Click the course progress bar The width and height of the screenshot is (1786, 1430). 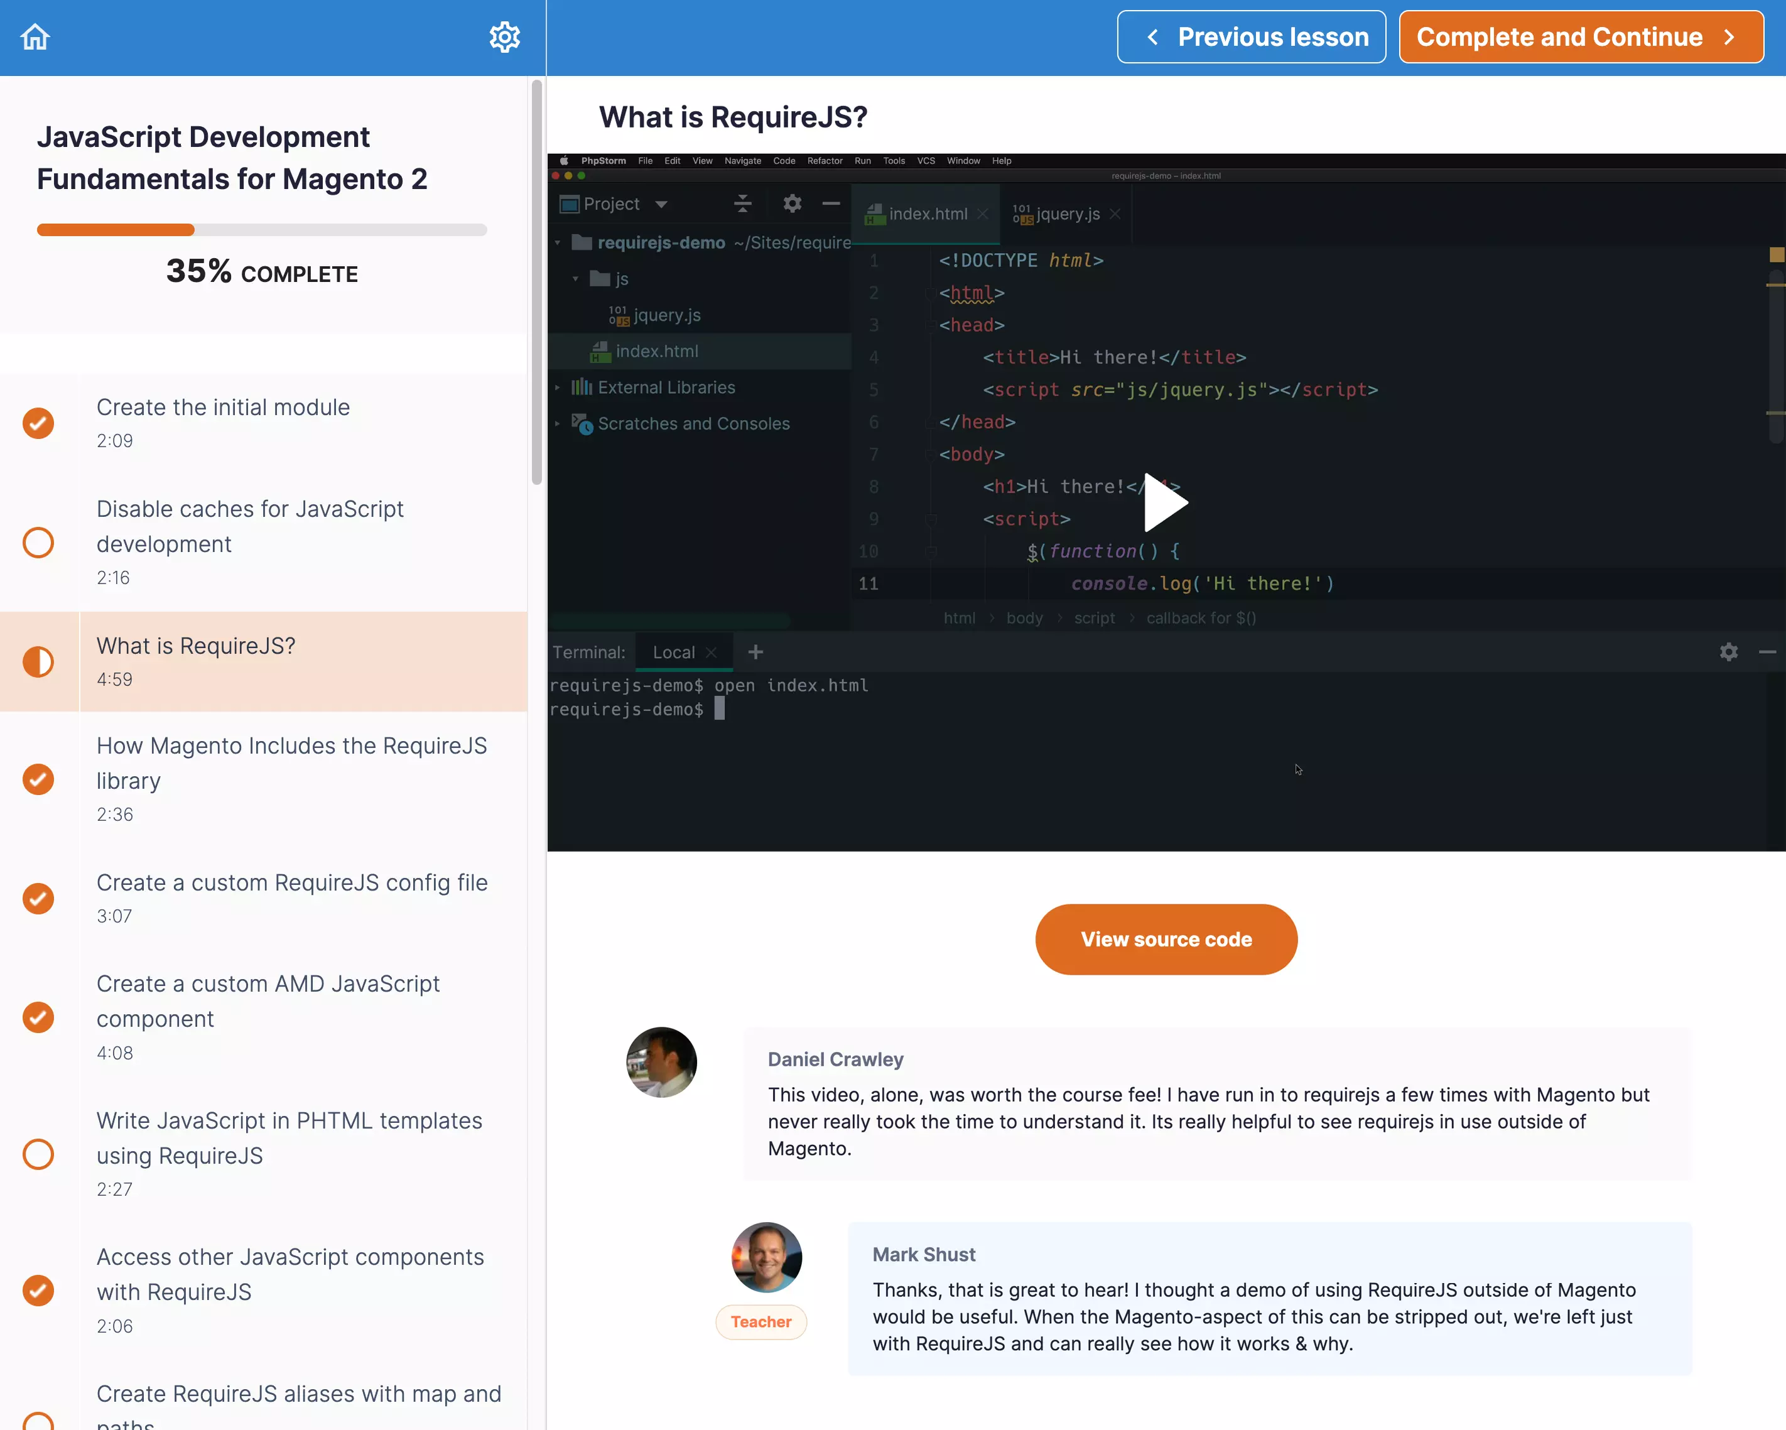(x=262, y=230)
